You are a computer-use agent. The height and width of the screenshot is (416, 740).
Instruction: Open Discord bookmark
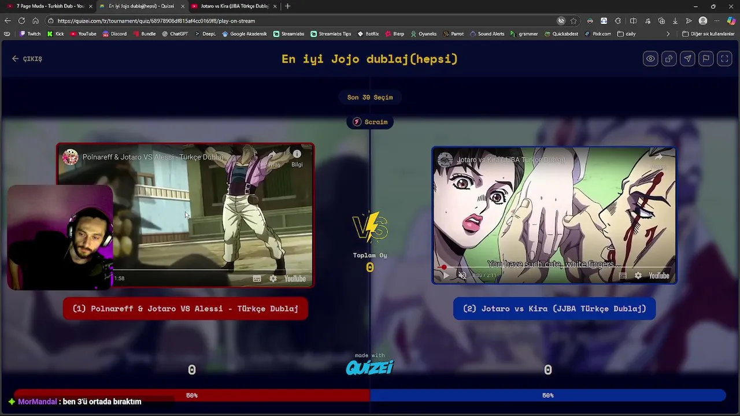[x=114, y=34]
